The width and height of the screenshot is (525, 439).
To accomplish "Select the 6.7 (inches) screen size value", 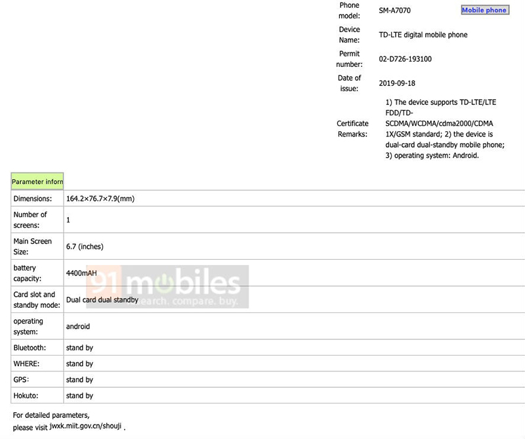I will [x=85, y=247].
